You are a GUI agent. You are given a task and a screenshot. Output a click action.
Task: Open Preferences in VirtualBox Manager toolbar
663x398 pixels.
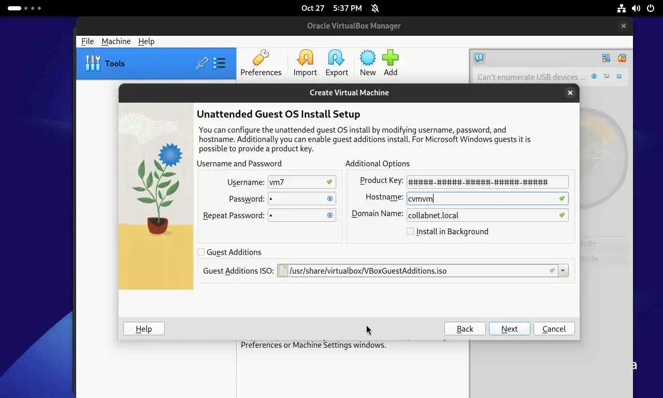pos(261,63)
